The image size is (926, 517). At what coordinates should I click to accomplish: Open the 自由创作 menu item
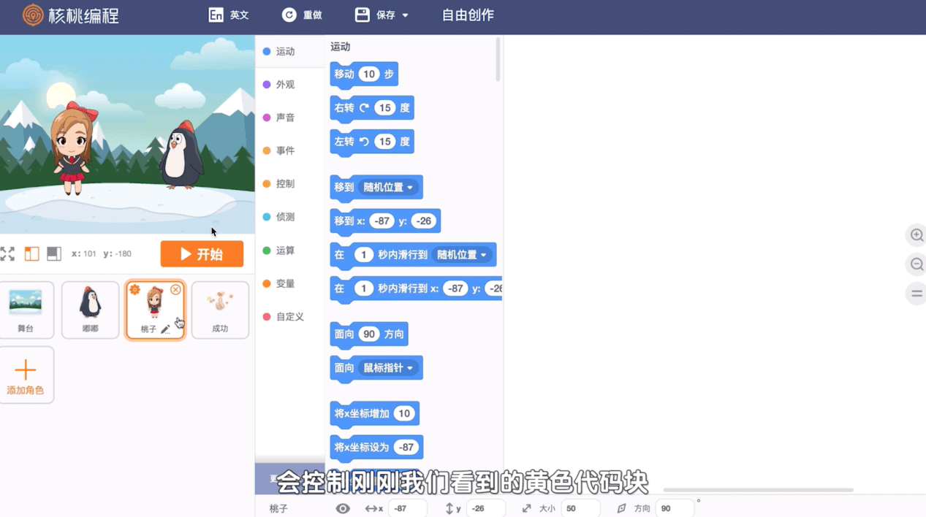point(467,13)
